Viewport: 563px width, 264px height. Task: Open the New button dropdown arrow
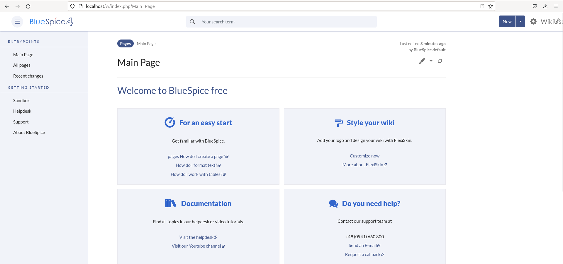[520, 21]
